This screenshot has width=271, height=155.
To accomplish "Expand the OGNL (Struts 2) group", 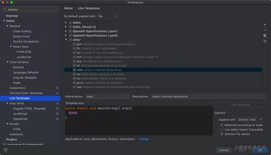I will point(66,27).
